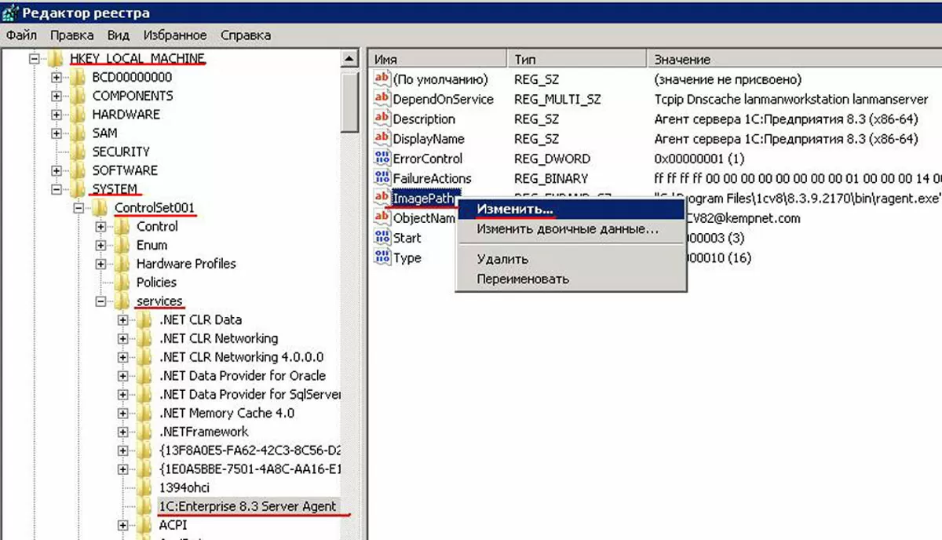Select the Policies folder icon
This screenshot has height=540, width=942.
122,283
